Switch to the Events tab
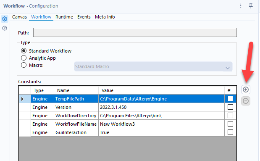Screen dimensions: 260x161 tap(84, 17)
